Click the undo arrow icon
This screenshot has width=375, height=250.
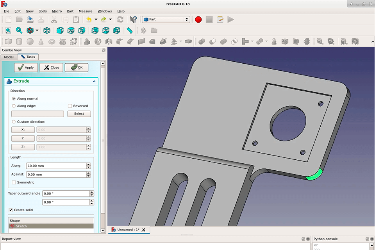(x=89, y=19)
